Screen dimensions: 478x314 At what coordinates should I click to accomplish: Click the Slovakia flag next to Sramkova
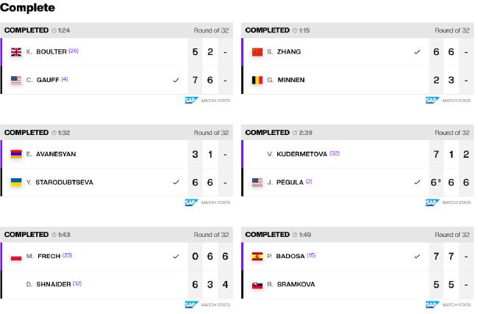(x=257, y=285)
